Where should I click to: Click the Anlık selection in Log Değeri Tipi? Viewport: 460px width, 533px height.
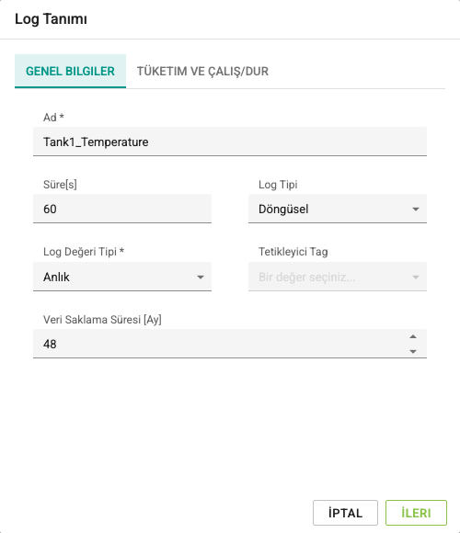click(x=56, y=277)
